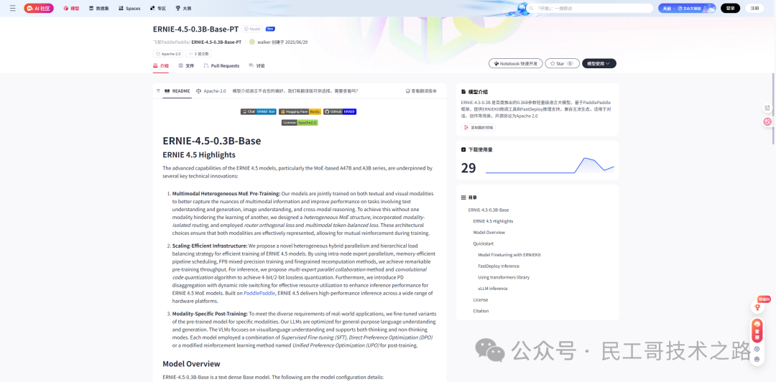Open the 数据集 nav item
This screenshot has width=776, height=382.
tap(99, 9)
